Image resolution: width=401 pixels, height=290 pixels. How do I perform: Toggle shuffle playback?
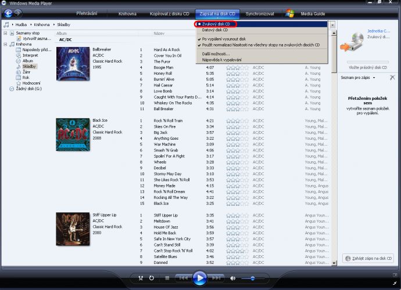pos(141,278)
